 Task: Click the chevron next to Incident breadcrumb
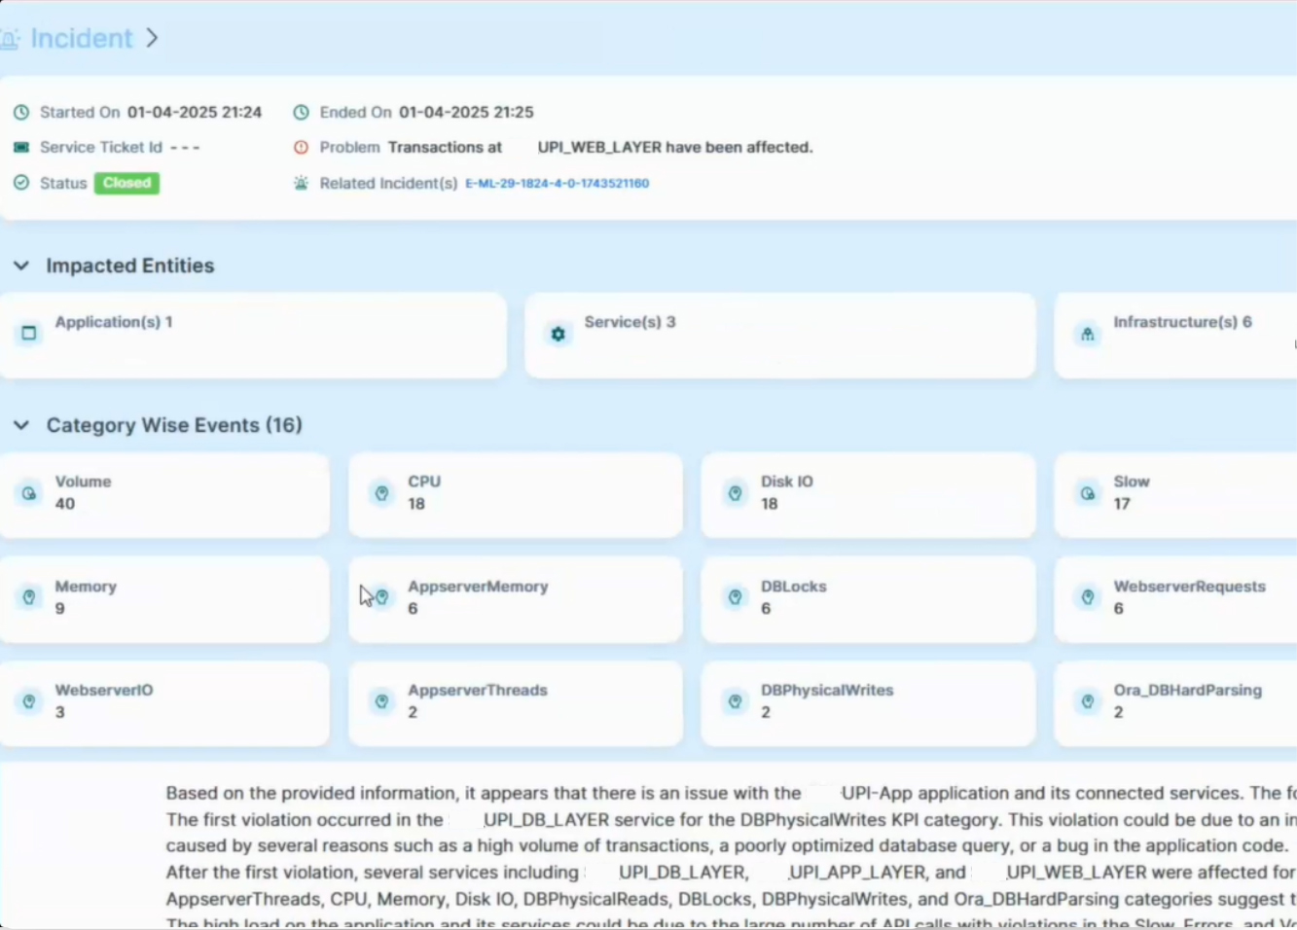tap(152, 38)
